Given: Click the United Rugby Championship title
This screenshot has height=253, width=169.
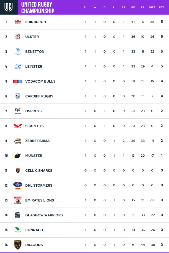Looking at the screenshot, I should point(38,8).
